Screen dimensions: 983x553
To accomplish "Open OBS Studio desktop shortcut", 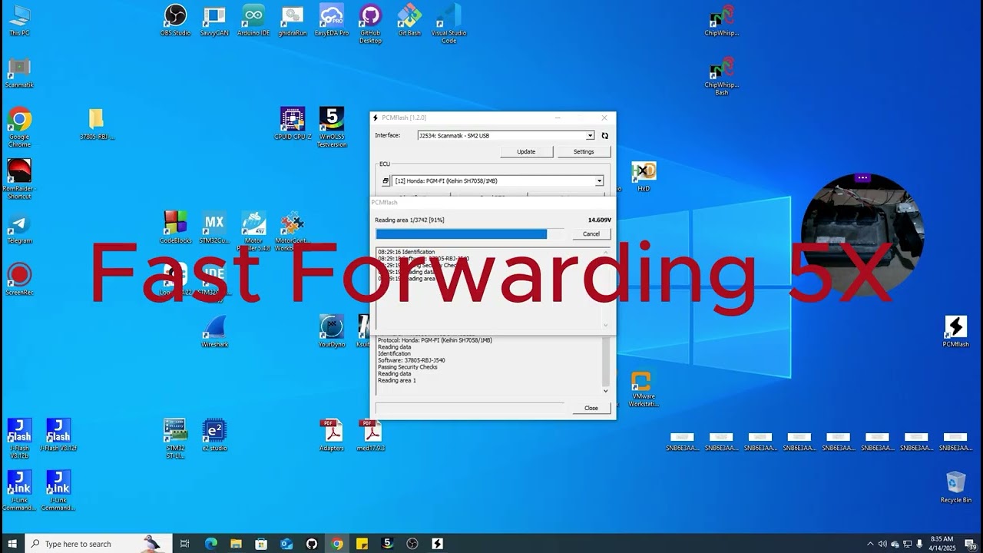I will click(x=176, y=20).
